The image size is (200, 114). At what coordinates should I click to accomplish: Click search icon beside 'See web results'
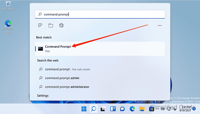click(x=41, y=69)
